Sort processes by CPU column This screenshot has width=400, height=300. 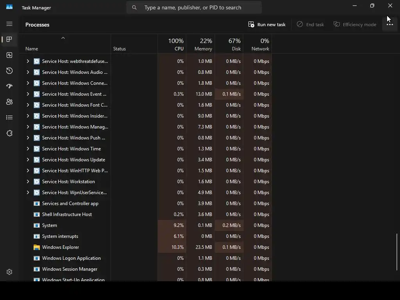click(172, 45)
